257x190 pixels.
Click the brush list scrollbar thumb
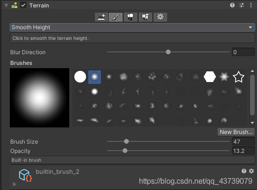[252, 95]
